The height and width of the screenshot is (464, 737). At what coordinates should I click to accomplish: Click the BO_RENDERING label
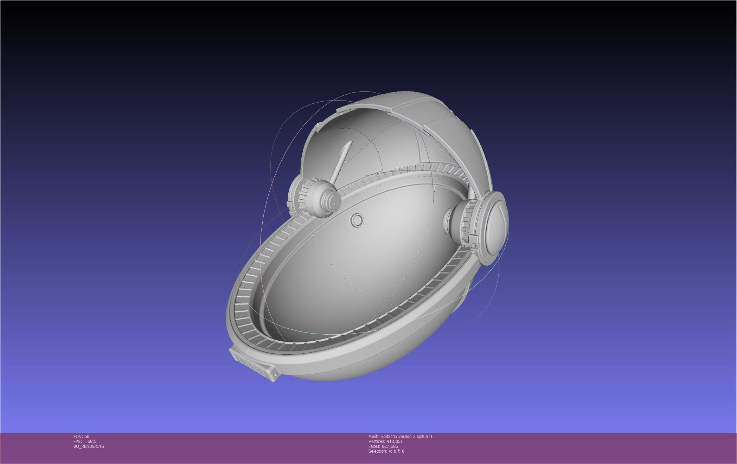(89, 446)
